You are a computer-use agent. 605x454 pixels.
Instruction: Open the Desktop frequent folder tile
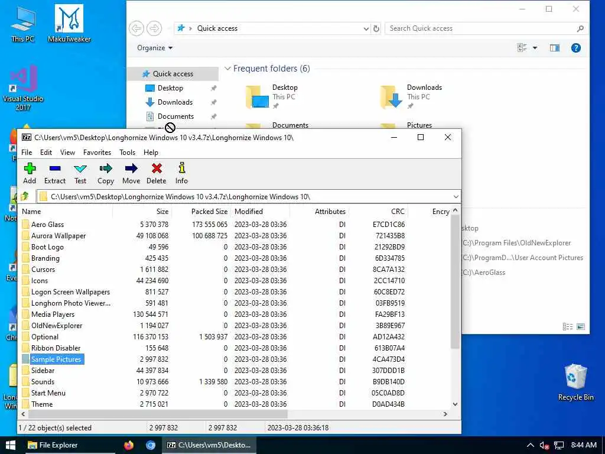tap(272, 96)
